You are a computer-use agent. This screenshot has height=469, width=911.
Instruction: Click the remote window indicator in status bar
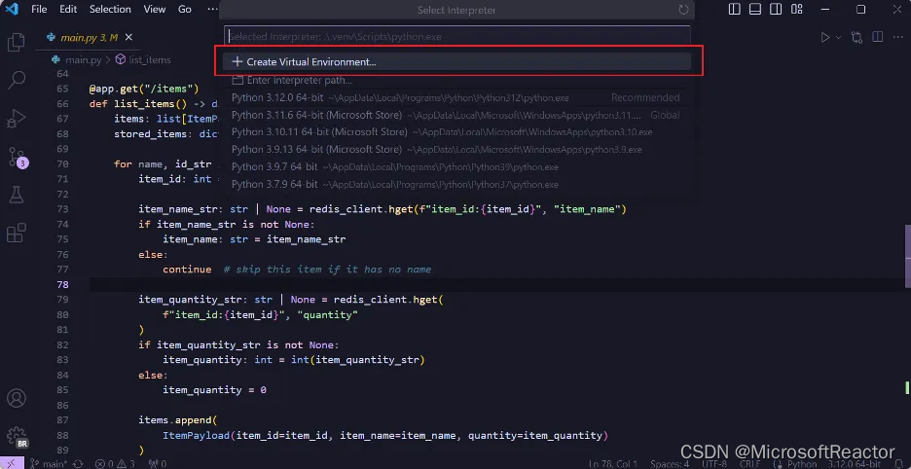12,464
